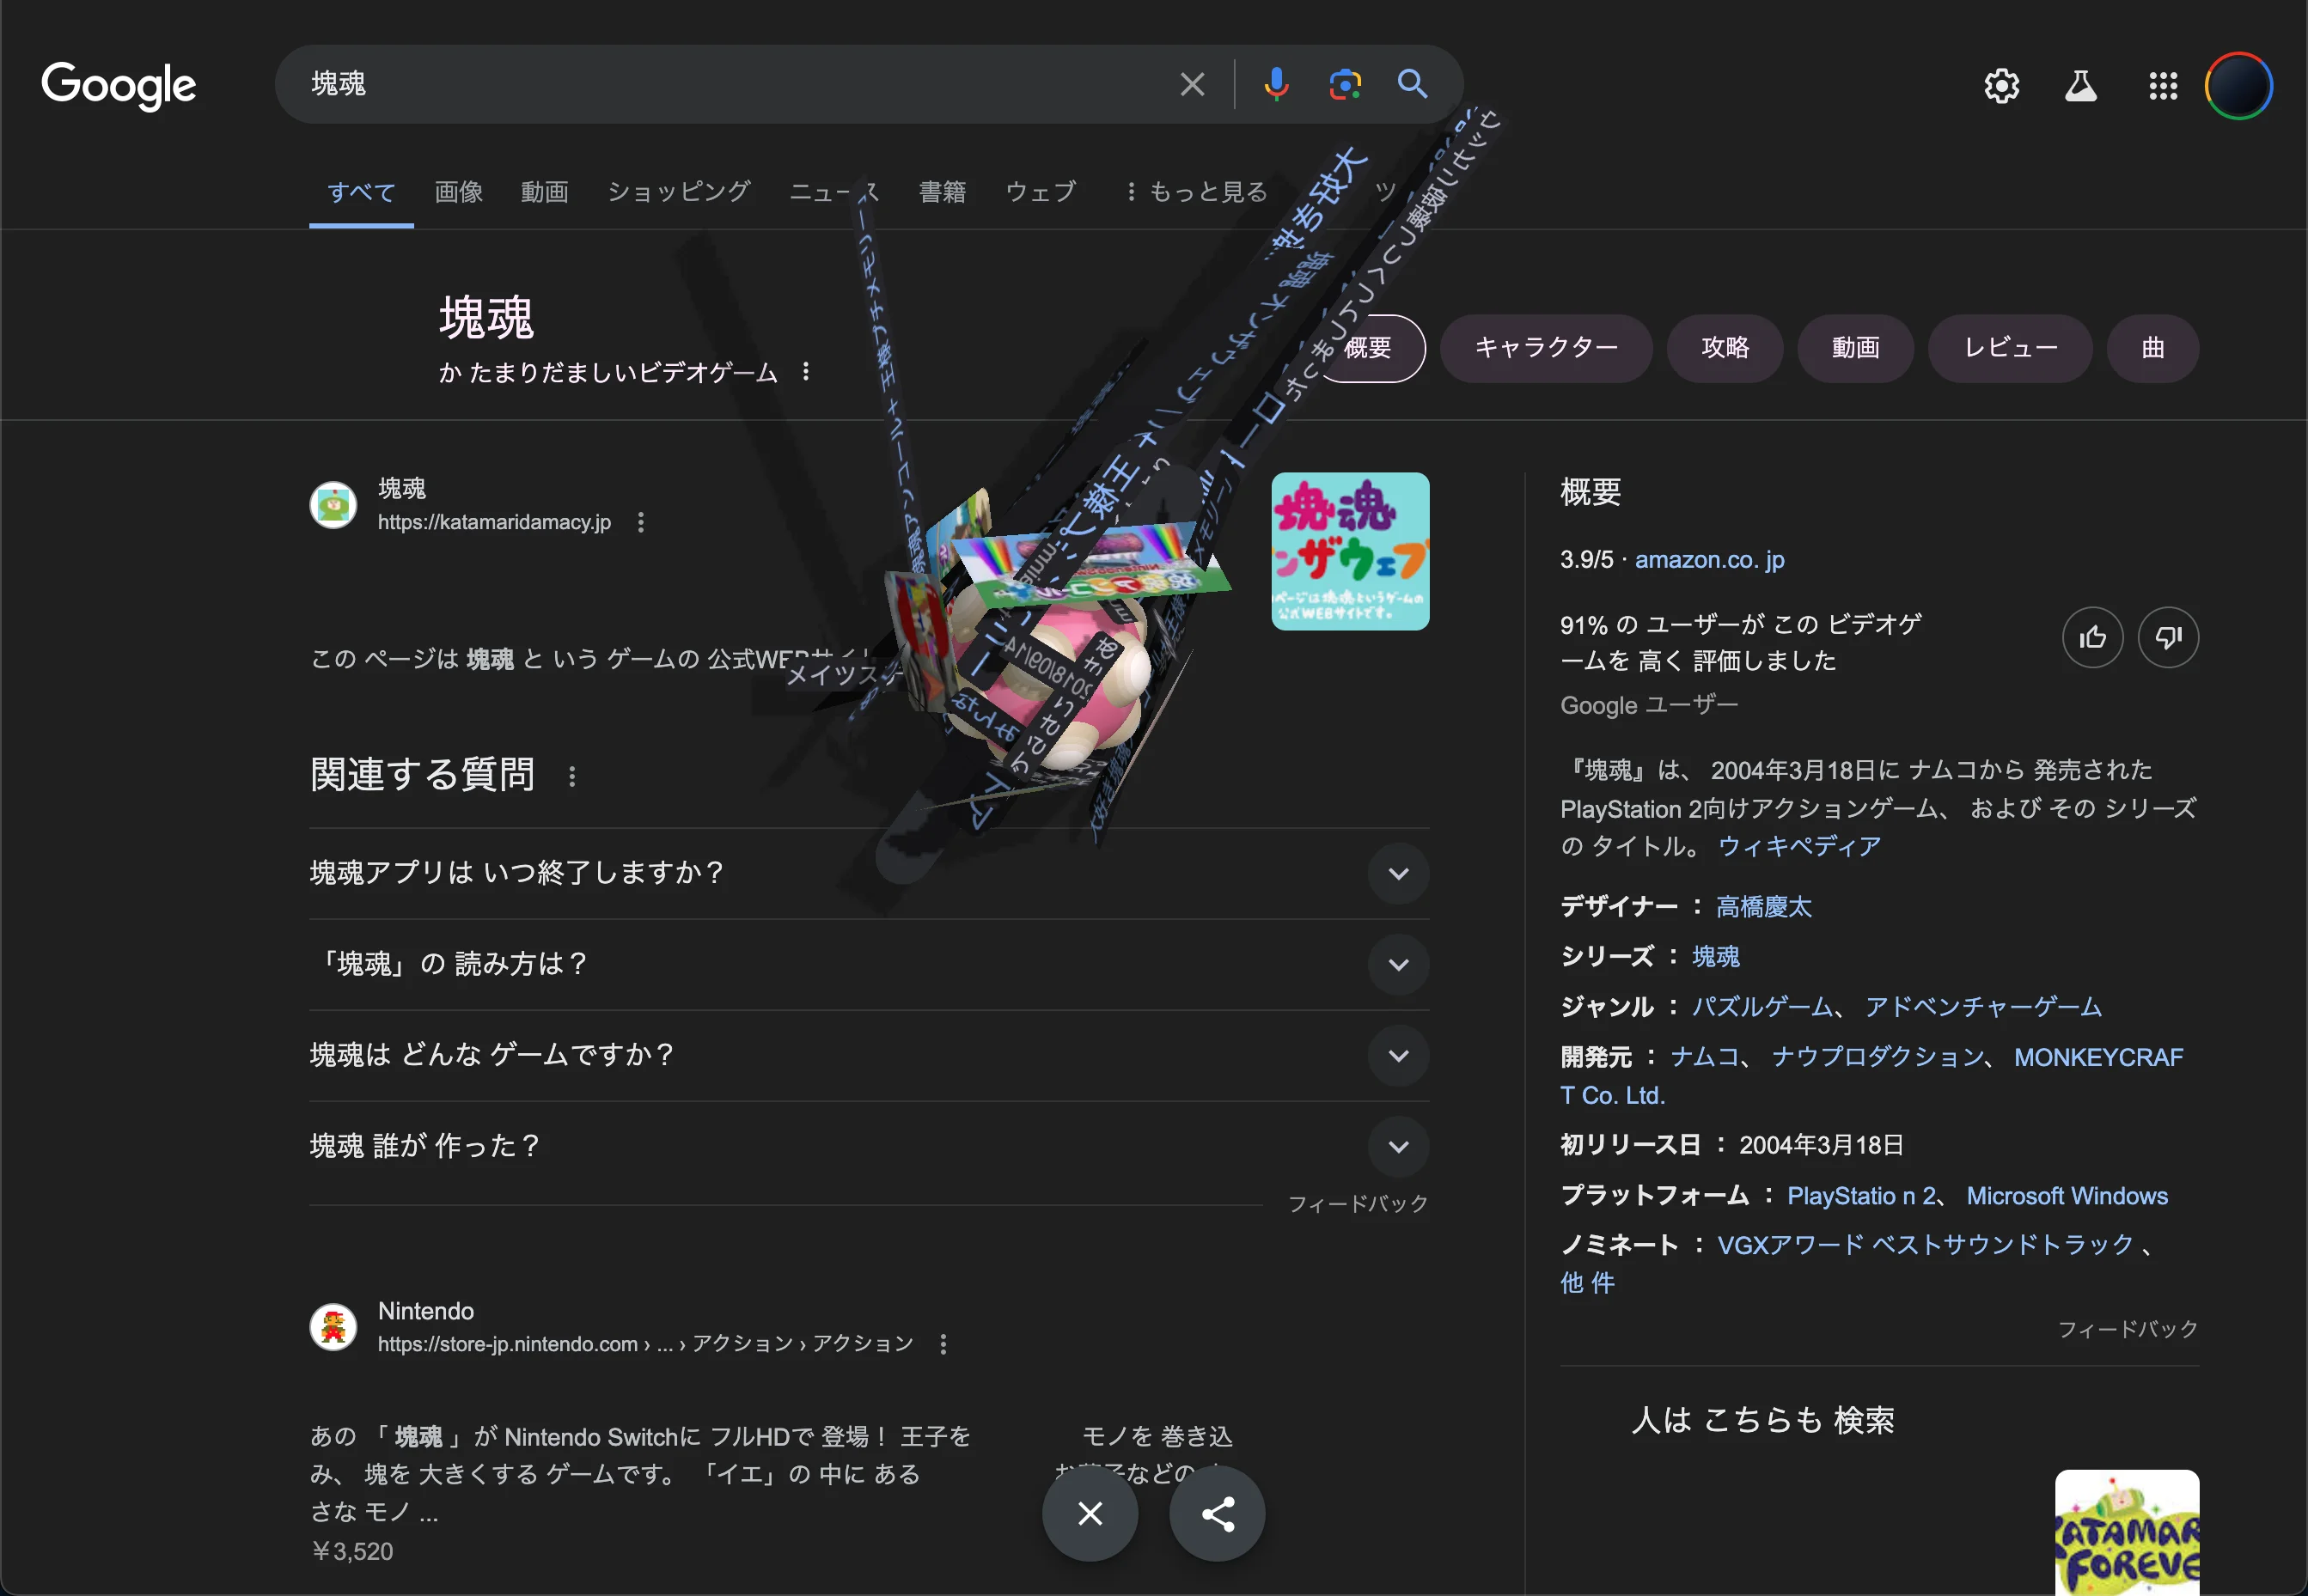
Task: Open the PlayStation 2 platform link
Action: [1861, 1196]
